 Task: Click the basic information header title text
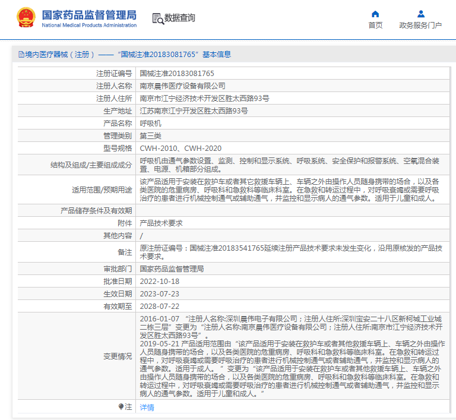128,55
